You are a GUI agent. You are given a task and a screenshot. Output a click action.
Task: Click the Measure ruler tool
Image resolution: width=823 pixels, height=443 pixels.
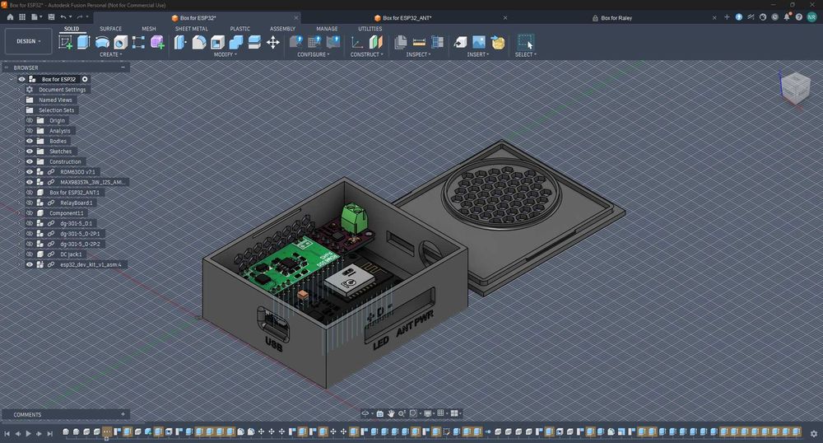point(419,42)
